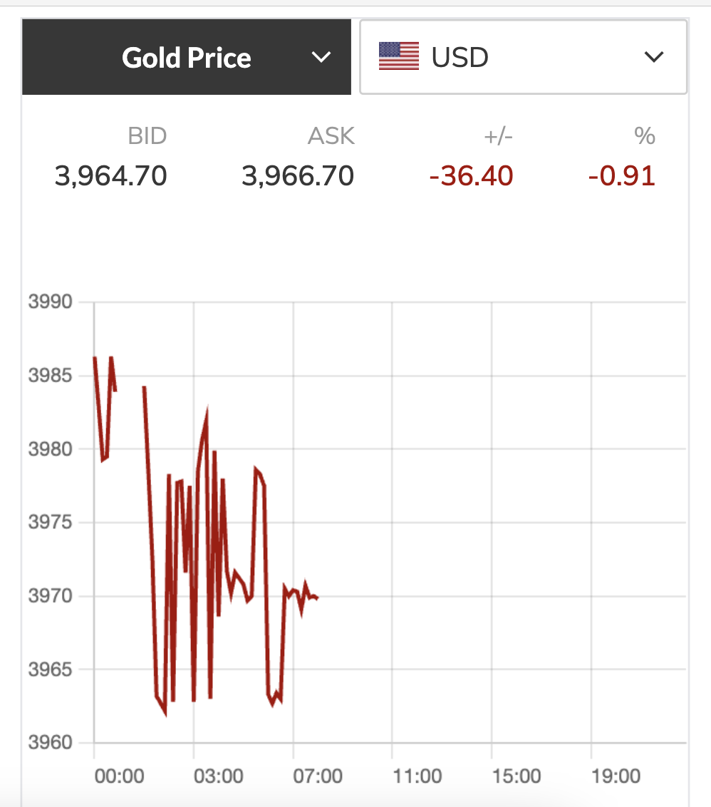Click the chevron arrow next to USD
711x807 pixels.
pyautogui.click(x=653, y=57)
